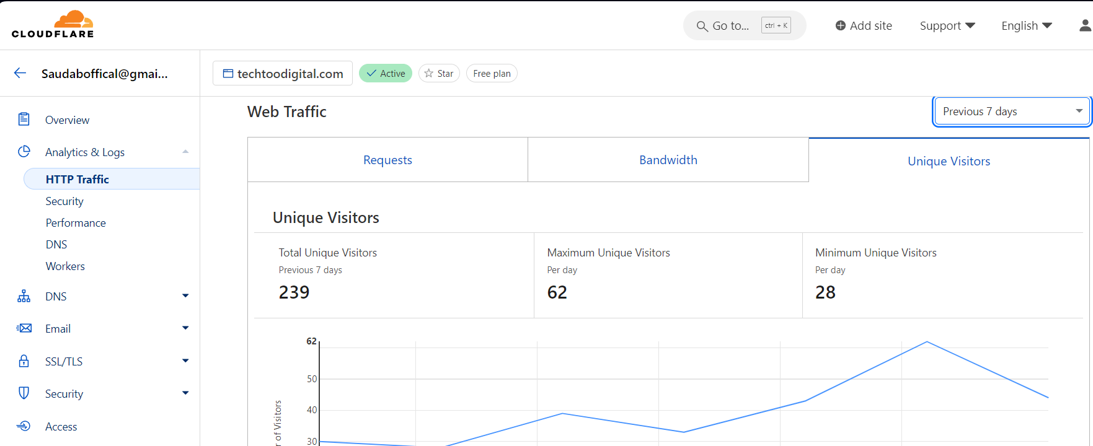Click the DNS network tree icon
The height and width of the screenshot is (446, 1093).
pyautogui.click(x=24, y=296)
